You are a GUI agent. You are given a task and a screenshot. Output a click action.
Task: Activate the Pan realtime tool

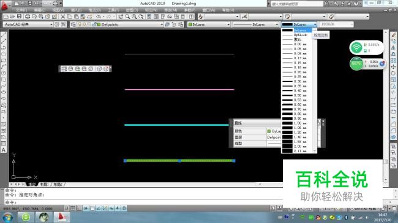pyautogui.click(x=121, y=16)
